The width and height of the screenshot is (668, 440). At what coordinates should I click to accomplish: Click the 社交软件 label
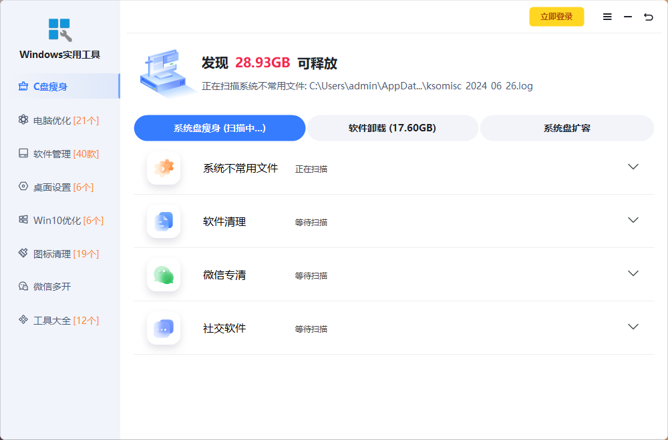point(224,328)
